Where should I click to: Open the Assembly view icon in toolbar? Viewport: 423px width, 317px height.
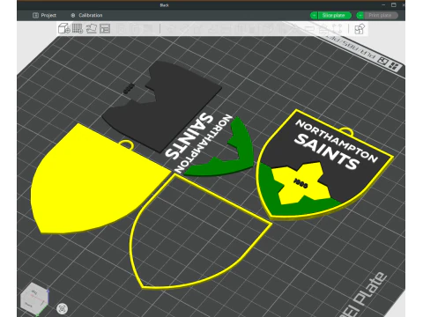(360, 29)
